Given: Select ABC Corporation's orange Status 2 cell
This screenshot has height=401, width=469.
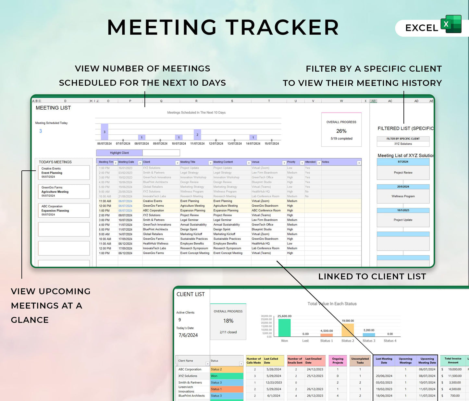Looking at the screenshot, I should pos(227,370).
